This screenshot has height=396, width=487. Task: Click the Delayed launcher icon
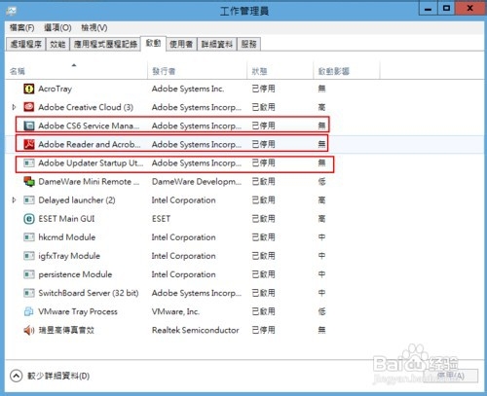pos(29,200)
